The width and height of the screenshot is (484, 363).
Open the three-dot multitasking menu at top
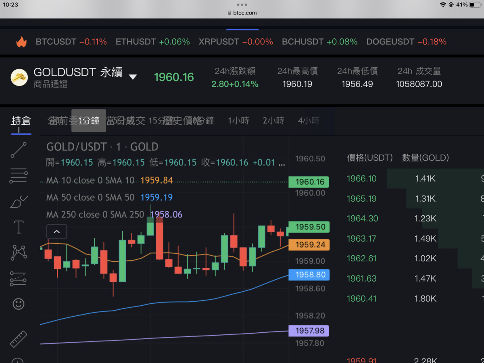242,5
